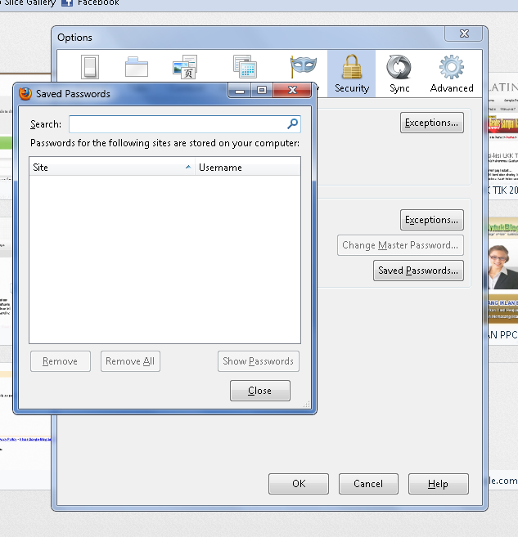Open the Tabs options folder icon

(x=137, y=67)
